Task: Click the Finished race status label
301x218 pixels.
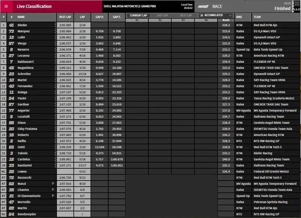Action: (282, 9)
